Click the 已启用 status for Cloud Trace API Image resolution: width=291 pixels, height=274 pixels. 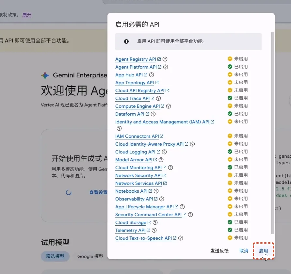[238, 98]
